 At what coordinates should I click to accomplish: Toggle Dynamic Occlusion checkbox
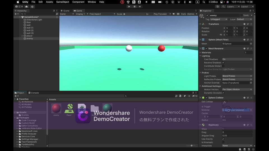tap(223, 93)
